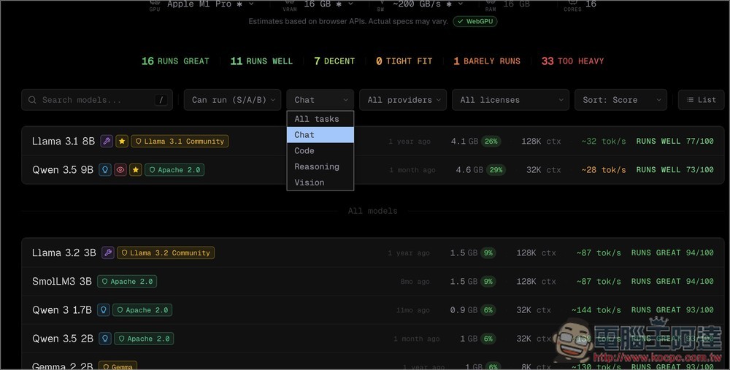Viewport: 730px width, 370px height.
Task: Select Code in the task menu
Action: (320, 151)
